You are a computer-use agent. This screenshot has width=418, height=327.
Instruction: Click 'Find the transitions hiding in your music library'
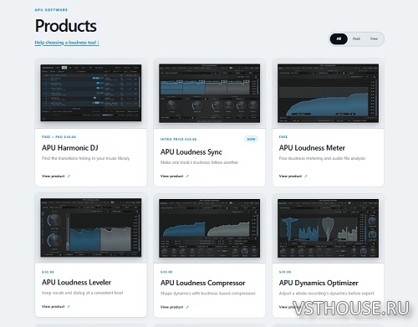click(x=86, y=158)
